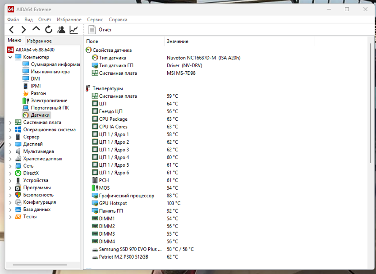Select the AIDA64 v6.88.6400 root icon
The width and height of the screenshot is (376, 274).
(x=10, y=50)
